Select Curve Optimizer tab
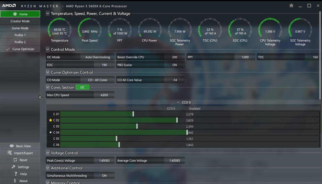 click(20, 49)
